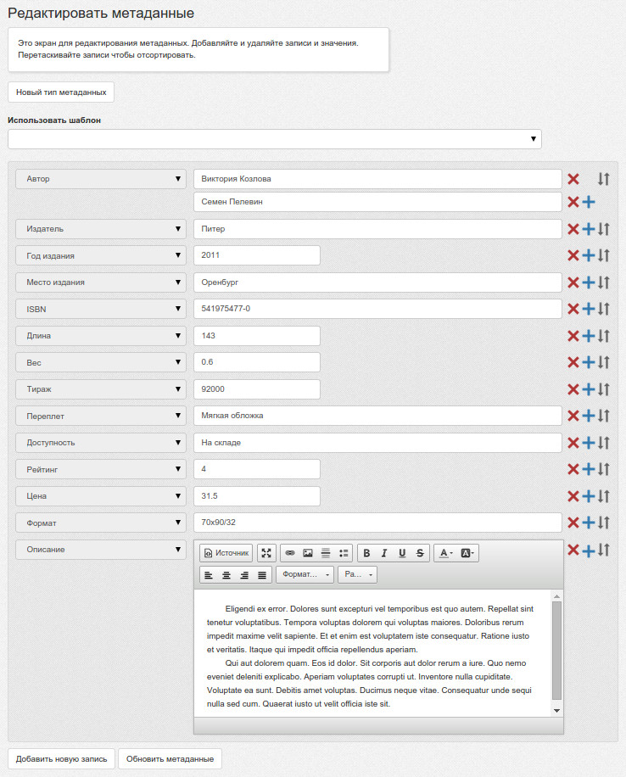Maximize the description editor

(266, 553)
